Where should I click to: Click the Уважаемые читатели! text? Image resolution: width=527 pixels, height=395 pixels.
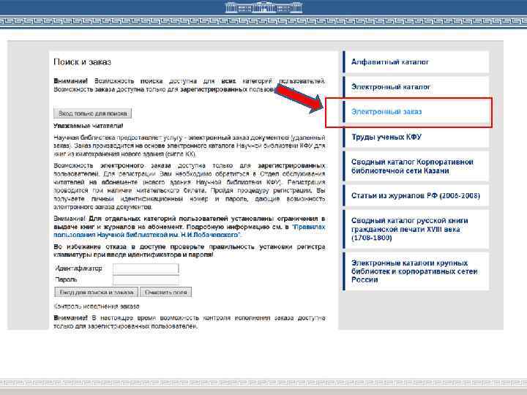tap(88, 126)
